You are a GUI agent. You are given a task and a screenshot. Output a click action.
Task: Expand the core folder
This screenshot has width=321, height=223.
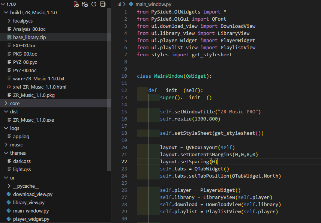pyautogui.click(x=6, y=103)
